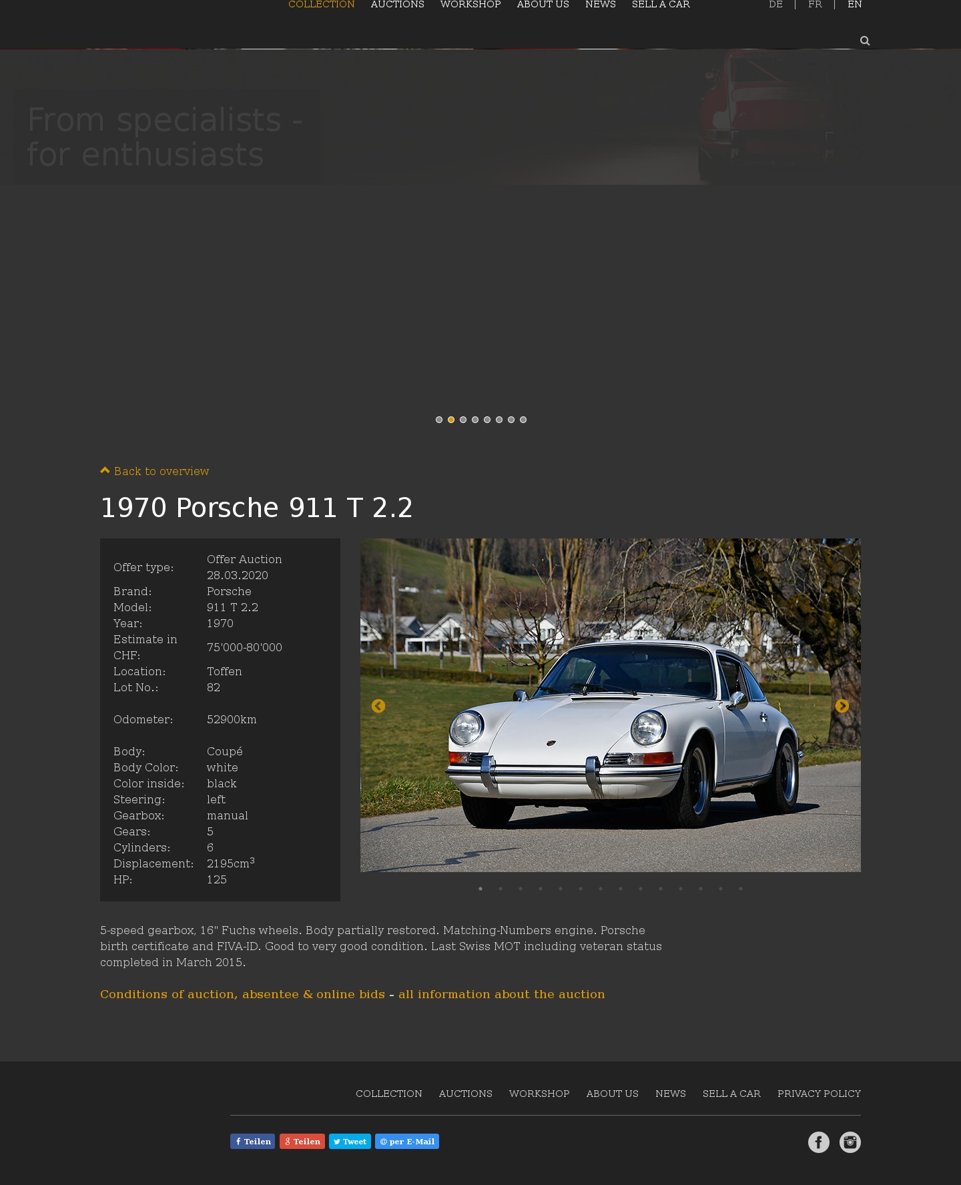The height and width of the screenshot is (1185, 961).
Task: Open the Instagram round icon in footer
Action: (x=850, y=1142)
